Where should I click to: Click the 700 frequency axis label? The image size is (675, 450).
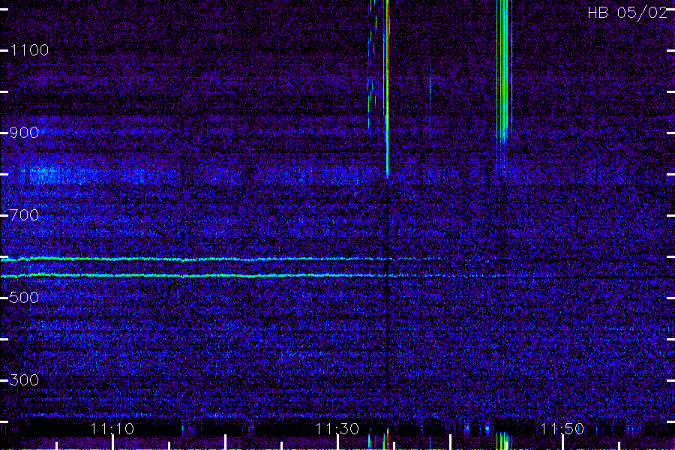pyautogui.click(x=24, y=215)
